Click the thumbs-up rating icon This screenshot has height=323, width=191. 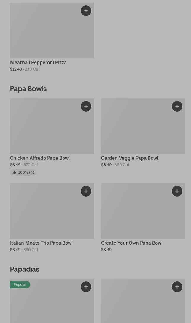point(14,172)
